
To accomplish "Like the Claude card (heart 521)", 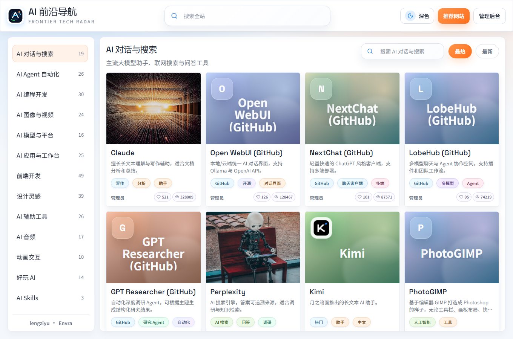I will [163, 197].
